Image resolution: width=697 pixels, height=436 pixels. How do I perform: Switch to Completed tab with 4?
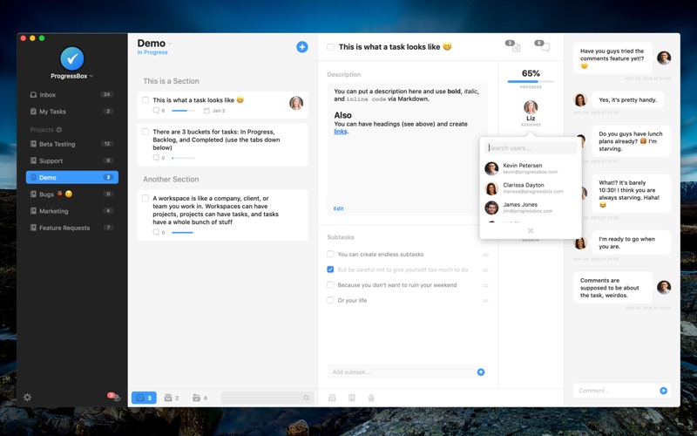pos(200,398)
